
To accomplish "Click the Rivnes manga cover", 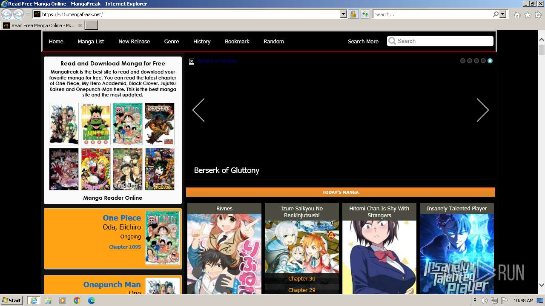I will 224,254.
